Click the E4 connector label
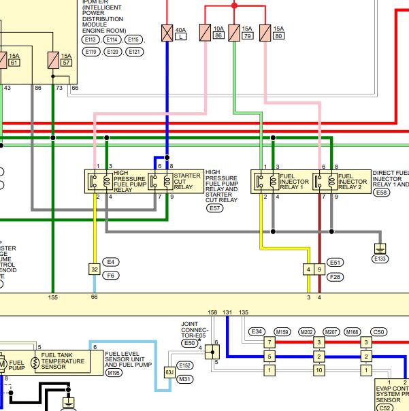The width and height of the screenshot is (409, 411). click(111, 262)
